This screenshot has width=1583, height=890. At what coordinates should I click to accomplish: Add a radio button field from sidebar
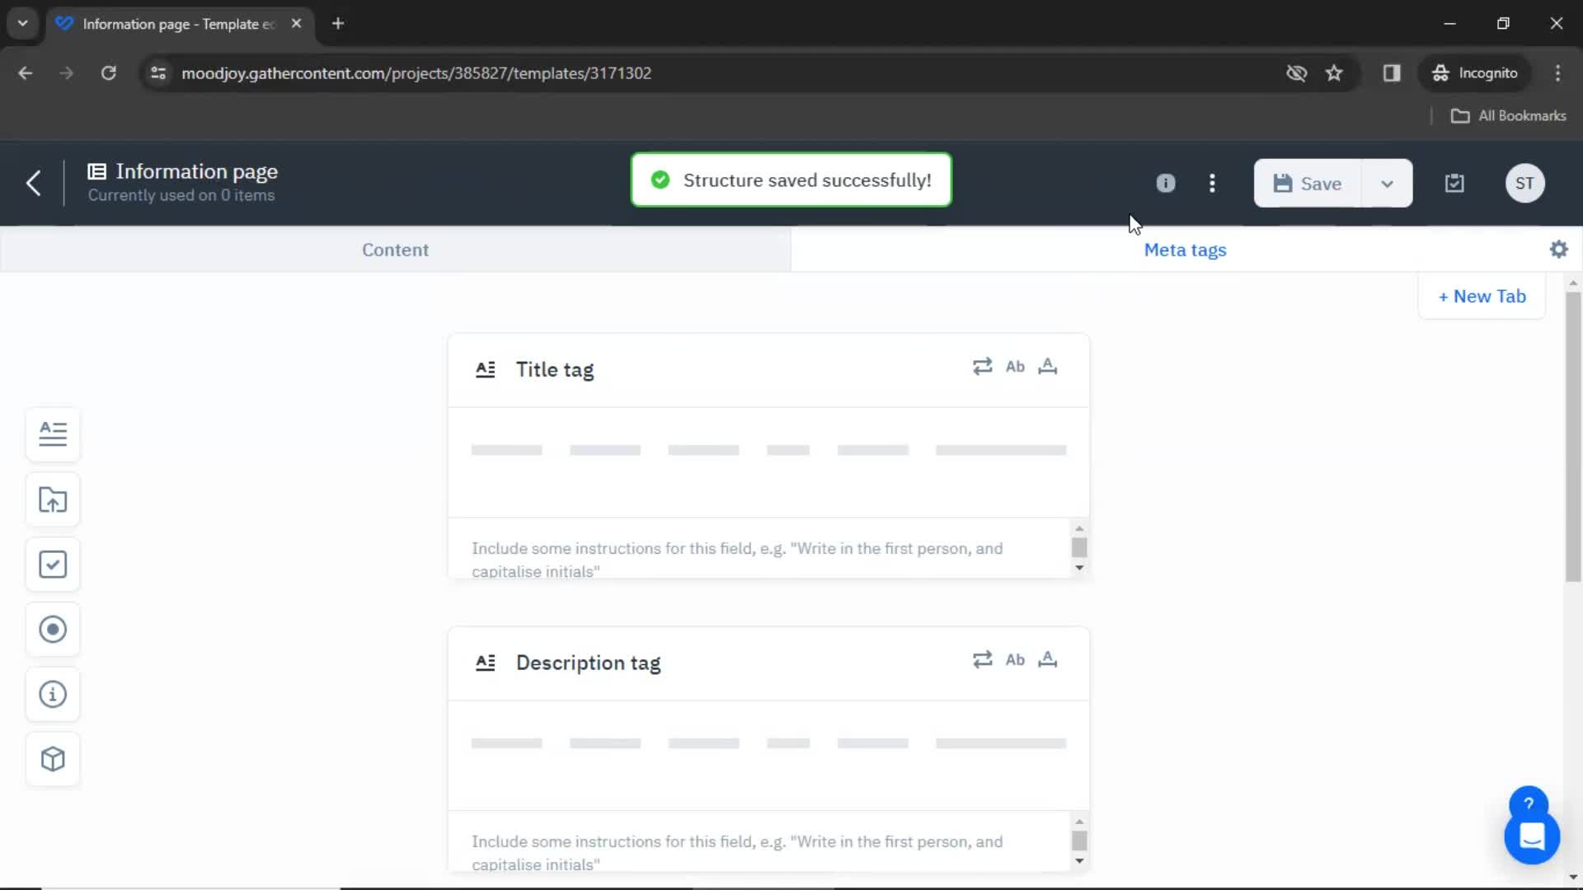(53, 630)
